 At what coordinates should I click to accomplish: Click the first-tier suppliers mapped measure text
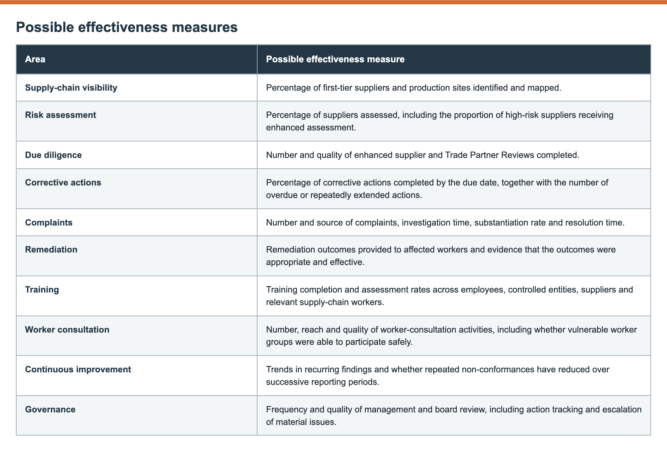413,88
